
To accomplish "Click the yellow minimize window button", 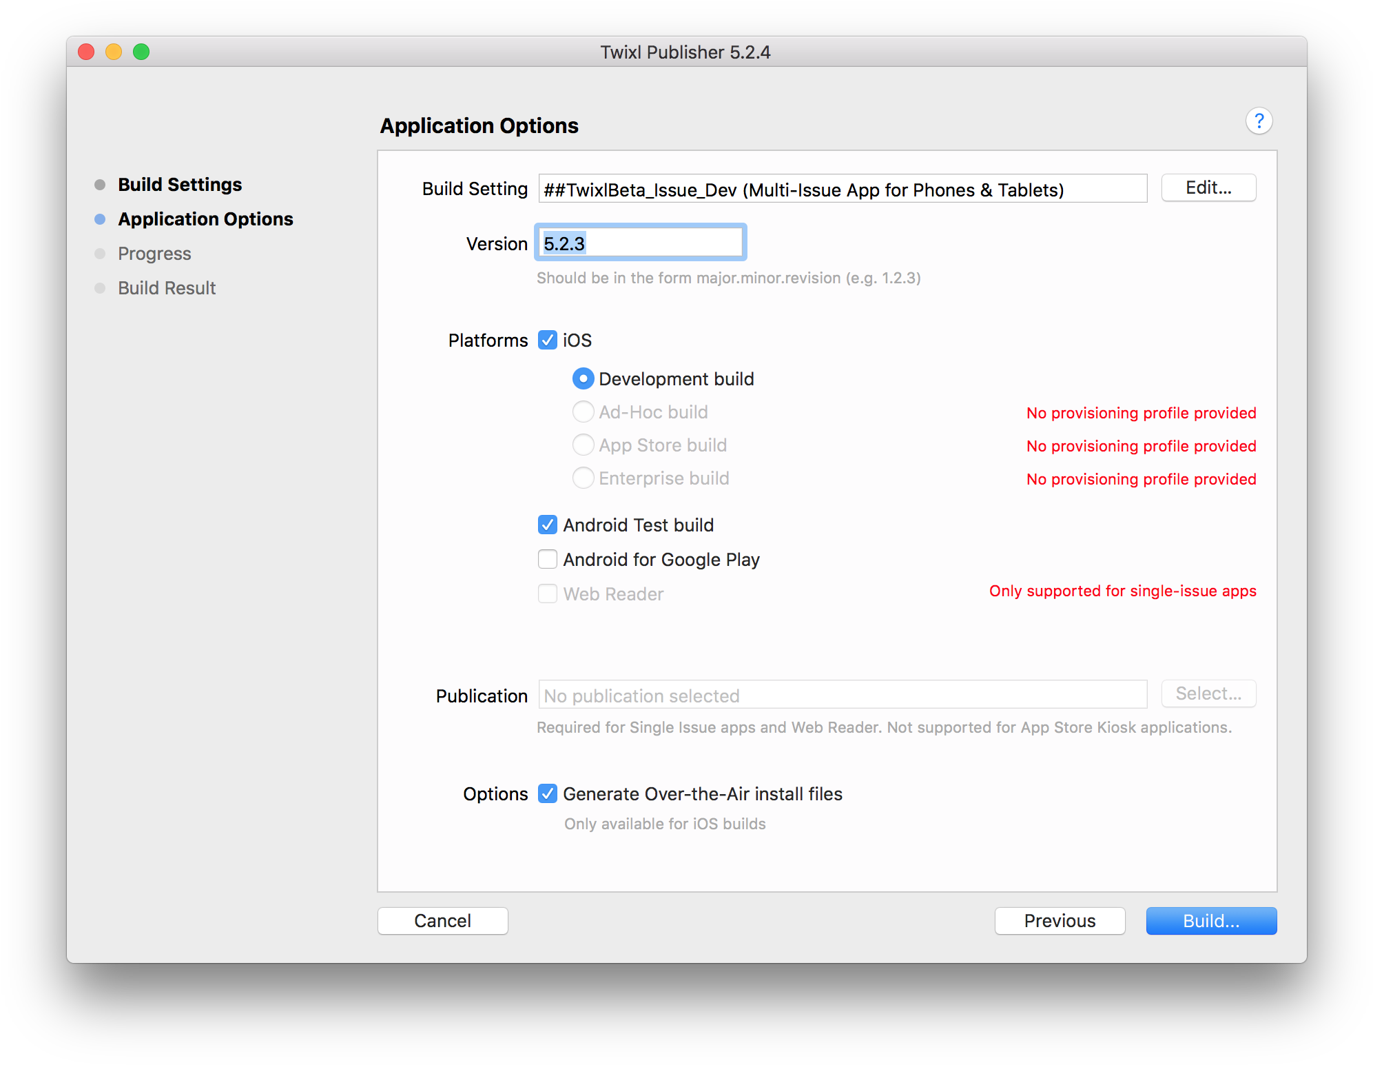I will 114,52.
